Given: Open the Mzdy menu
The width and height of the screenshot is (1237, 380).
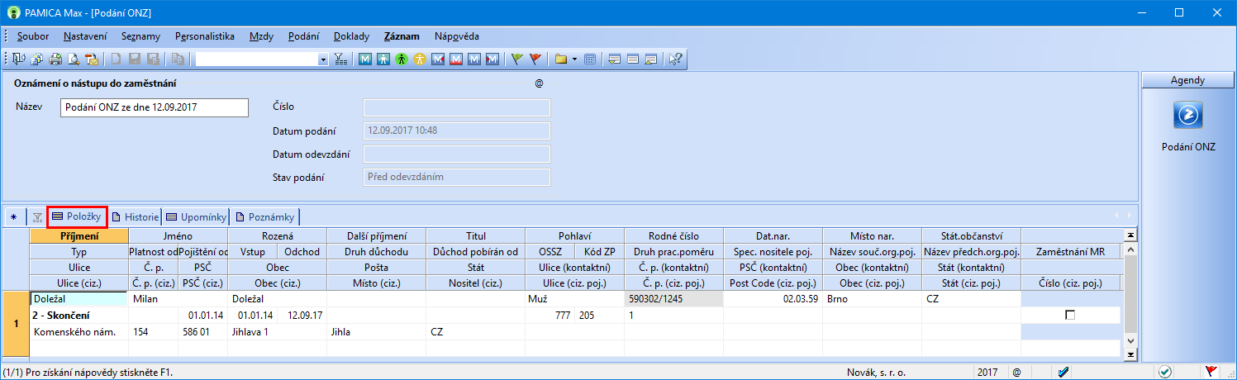Looking at the screenshot, I should 262,36.
